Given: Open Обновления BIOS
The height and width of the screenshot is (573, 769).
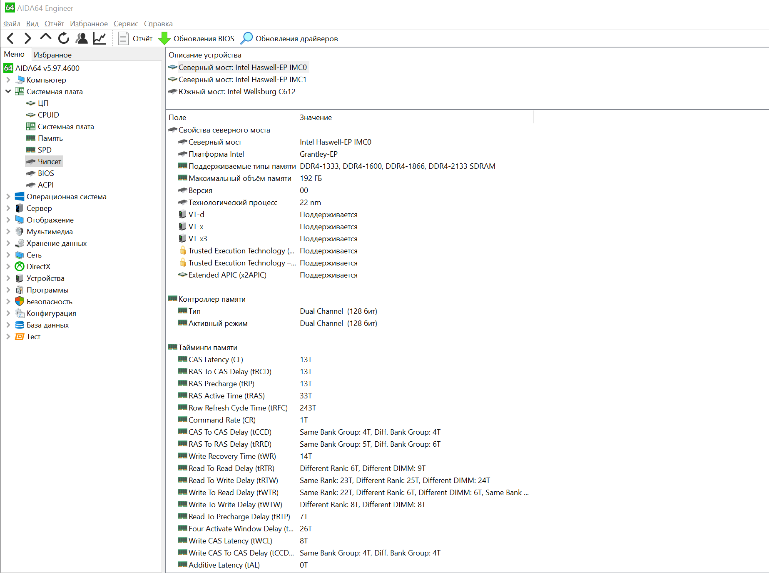Looking at the screenshot, I should (x=197, y=39).
